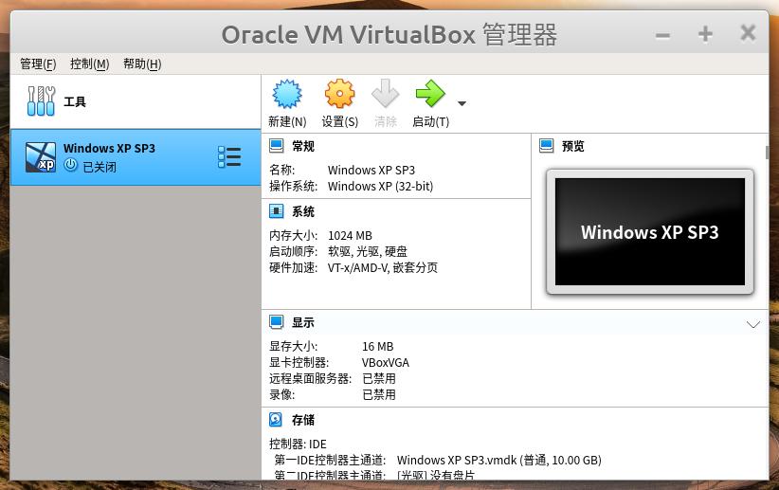Minimize the VirtualBox manager window
This screenshot has height=490, width=779.
662,35
